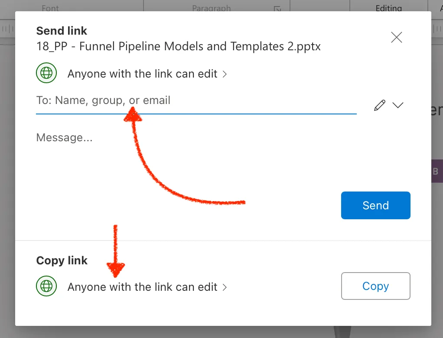
Task: Close the Send link dialog
Action: [396, 37]
